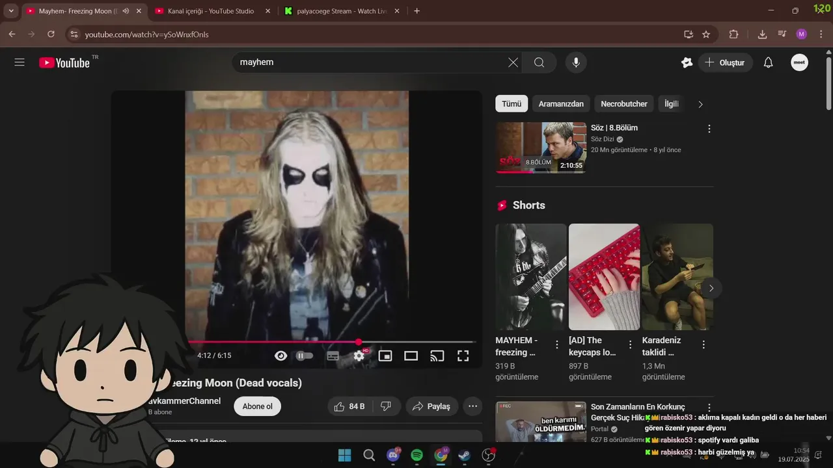Go back in browser history
The height and width of the screenshot is (468, 833).
12,34
